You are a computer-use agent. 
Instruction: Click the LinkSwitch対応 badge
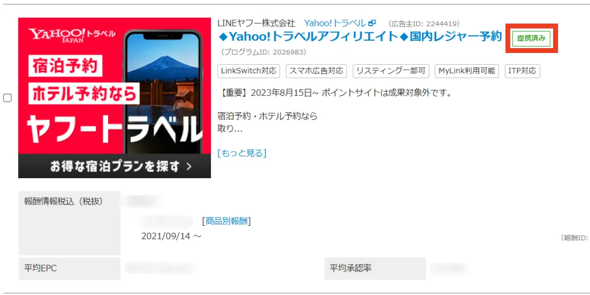pyautogui.click(x=248, y=71)
